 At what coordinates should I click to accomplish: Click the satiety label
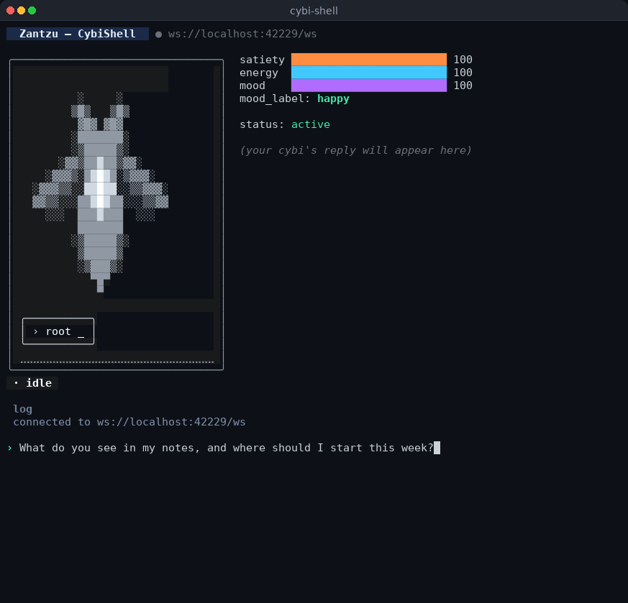click(262, 60)
